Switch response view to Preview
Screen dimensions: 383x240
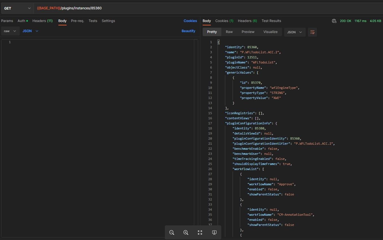pos(248,32)
